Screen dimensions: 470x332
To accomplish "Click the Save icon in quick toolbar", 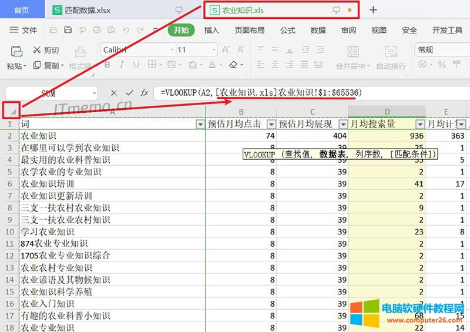I will [68, 31].
